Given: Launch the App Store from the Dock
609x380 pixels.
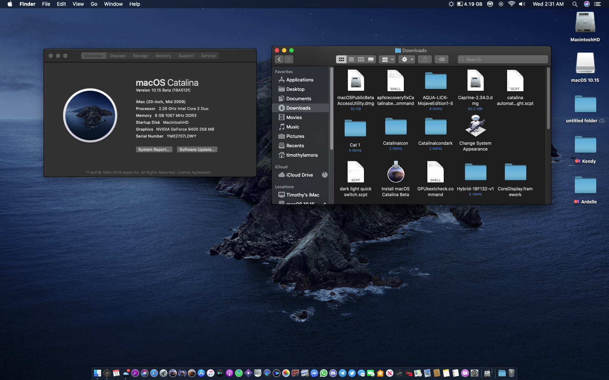Looking at the screenshot, I should (201, 373).
